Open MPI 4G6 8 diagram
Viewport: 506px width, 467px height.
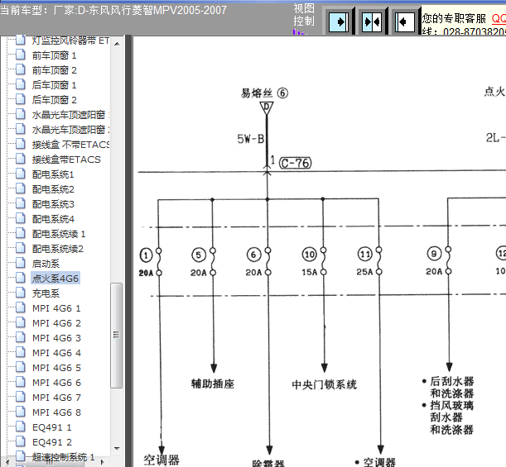(56, 412)
